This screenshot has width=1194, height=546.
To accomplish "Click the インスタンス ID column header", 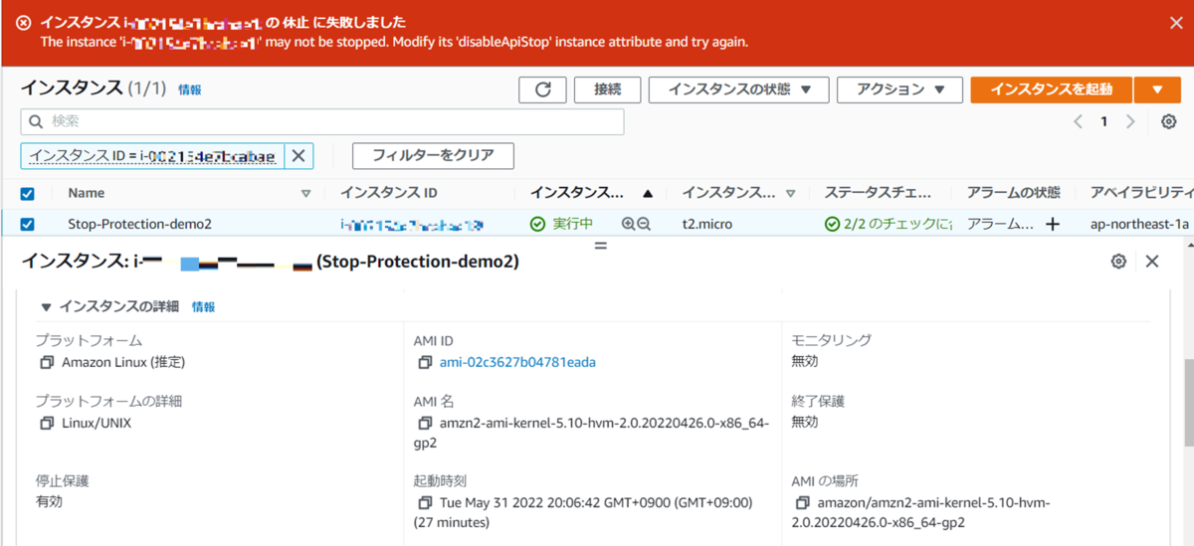I will (x=388, y=193).
